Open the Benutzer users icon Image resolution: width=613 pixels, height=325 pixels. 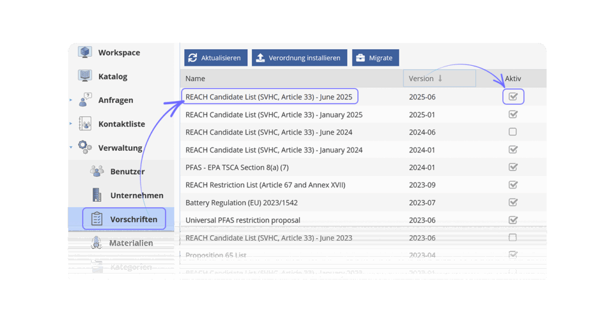[x=97, y=171]
